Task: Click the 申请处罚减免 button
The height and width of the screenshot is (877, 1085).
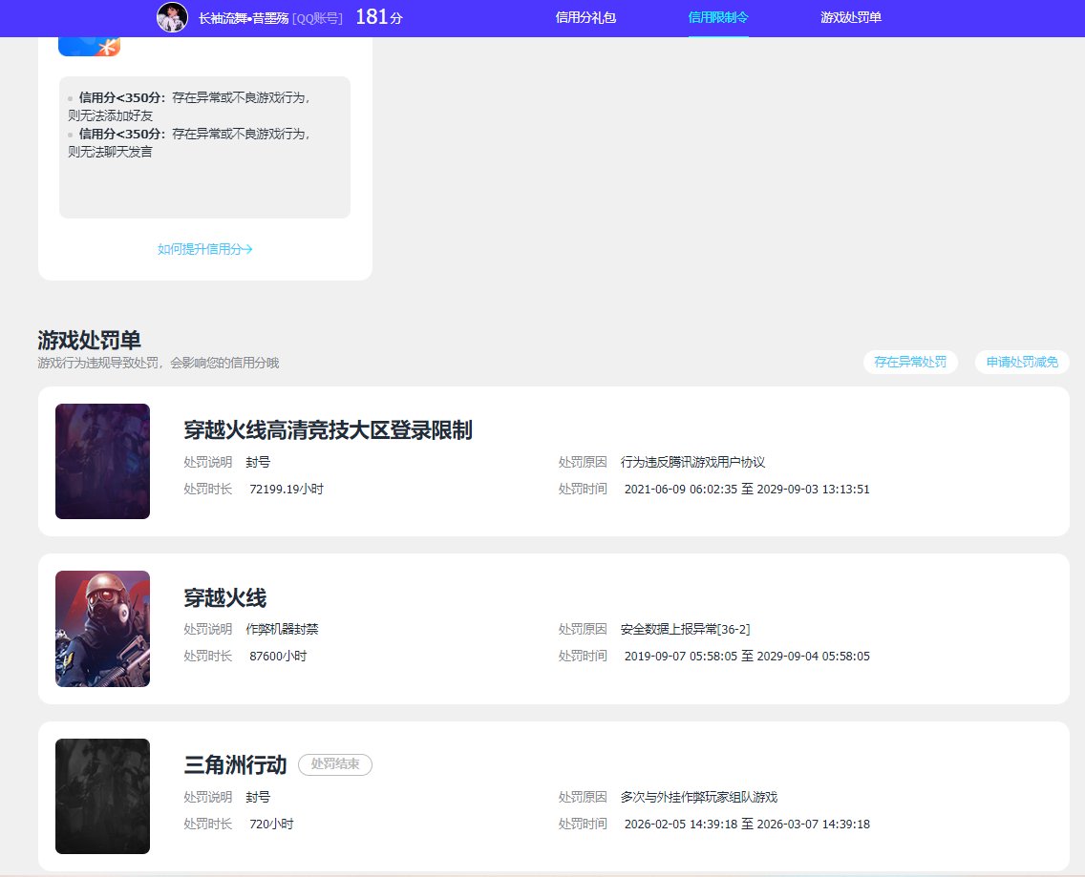Action: (x=1022, y=362)
